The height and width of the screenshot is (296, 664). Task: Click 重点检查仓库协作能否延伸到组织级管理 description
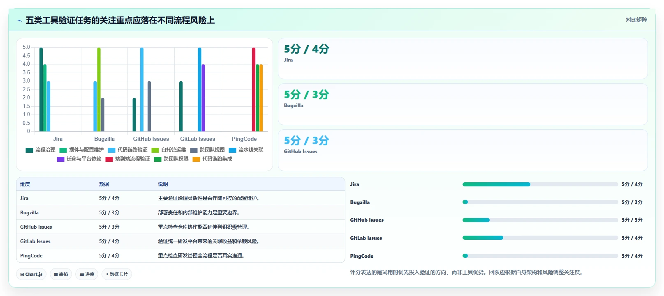[204, 227]
